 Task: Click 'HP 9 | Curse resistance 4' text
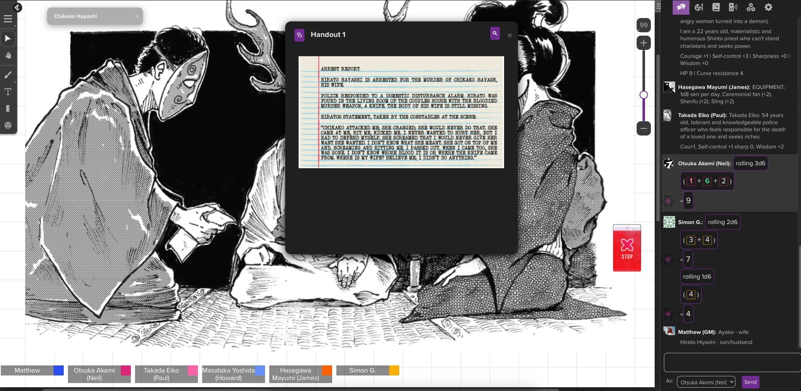coord(711,73)
